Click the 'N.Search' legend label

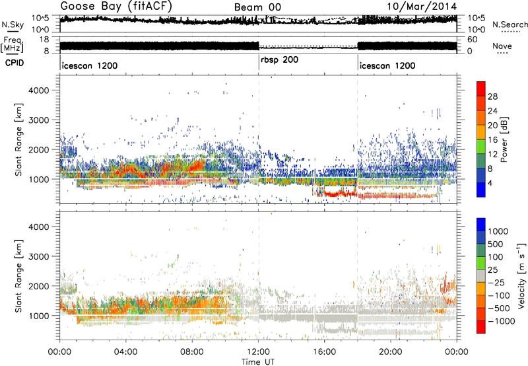pos(510,24)
